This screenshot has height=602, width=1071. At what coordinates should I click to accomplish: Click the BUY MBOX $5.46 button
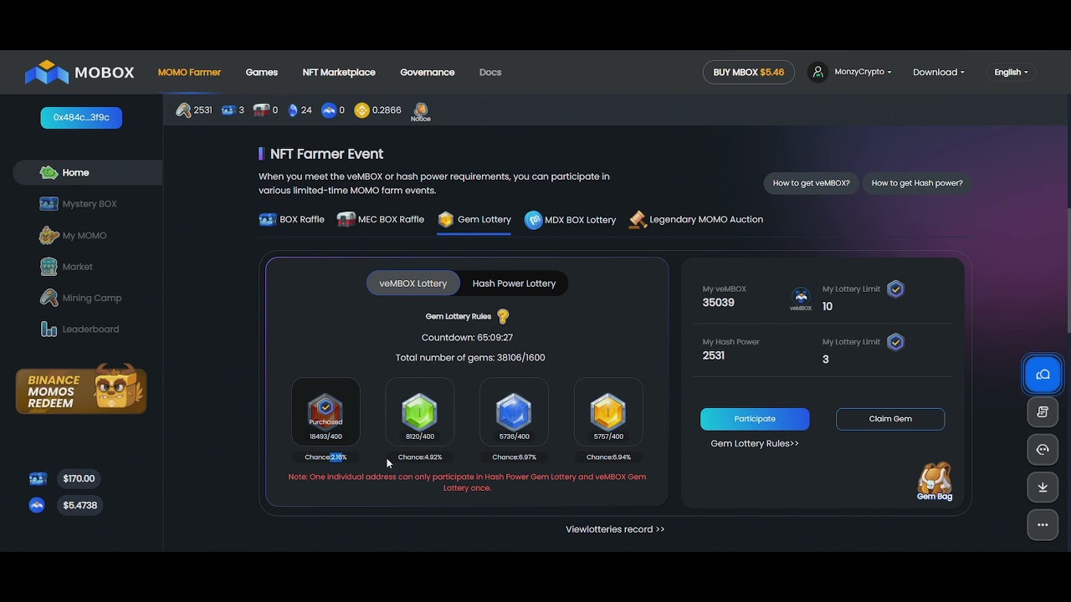[x=749, y=72]
